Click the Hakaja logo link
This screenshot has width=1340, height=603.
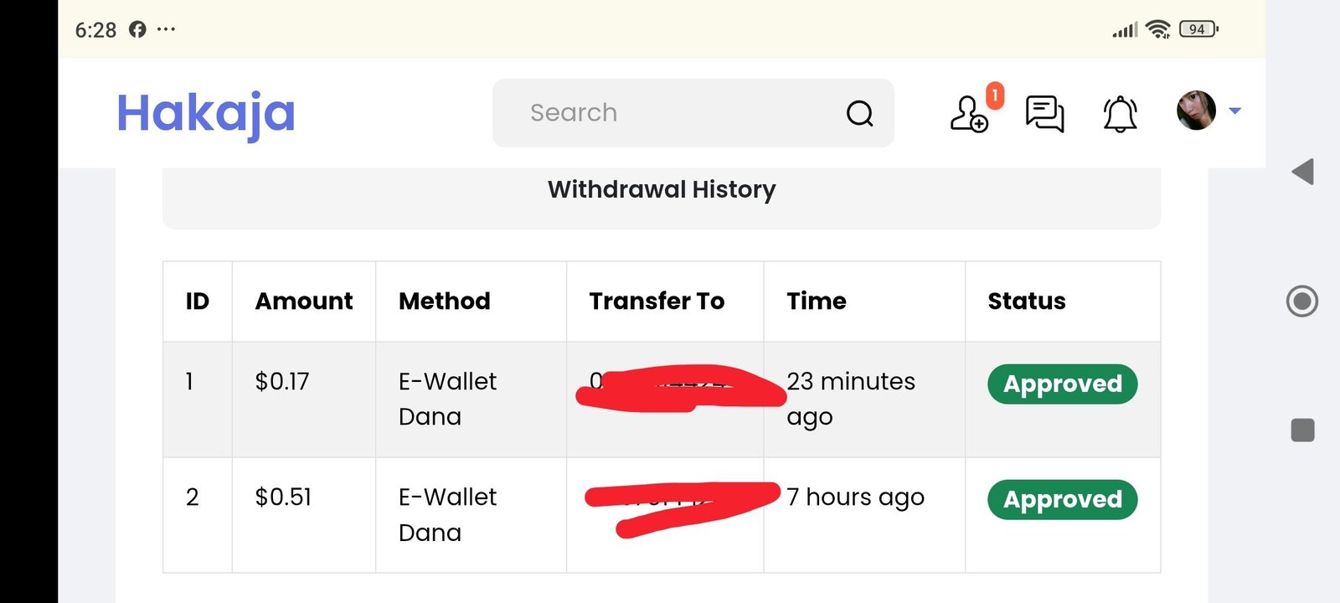206,113
